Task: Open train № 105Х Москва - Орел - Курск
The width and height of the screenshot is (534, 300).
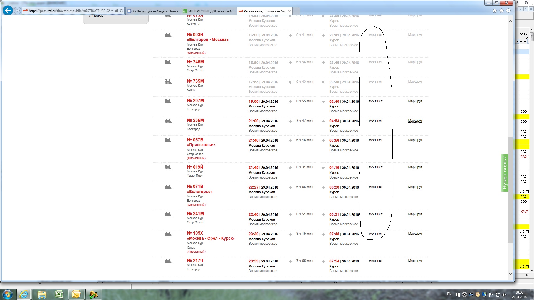Action: pos(195,233)
